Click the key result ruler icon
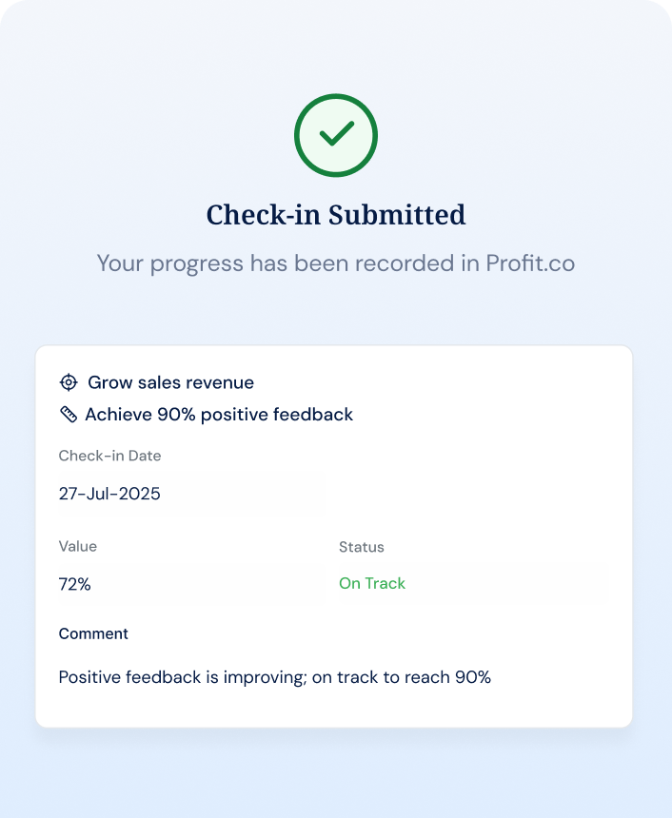 (68, 414)
